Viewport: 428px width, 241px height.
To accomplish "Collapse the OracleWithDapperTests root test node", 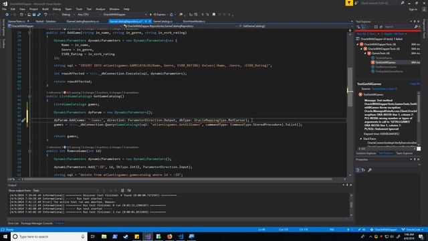I will click(358, 44).
